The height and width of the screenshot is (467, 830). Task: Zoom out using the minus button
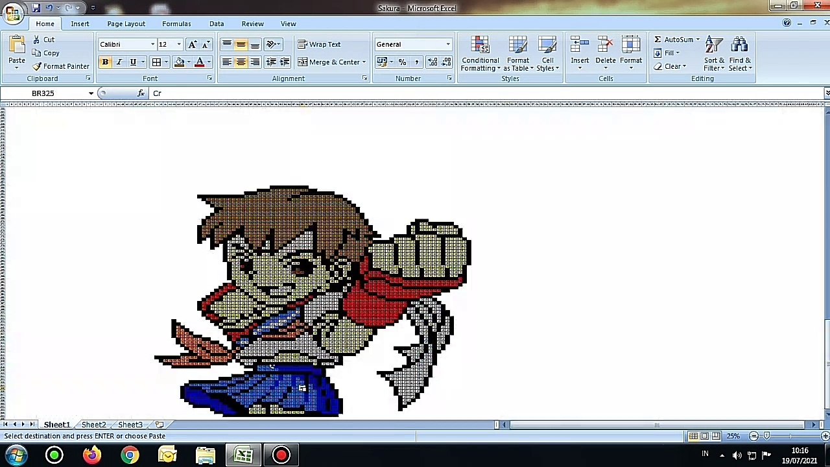[x=753, y=436]
